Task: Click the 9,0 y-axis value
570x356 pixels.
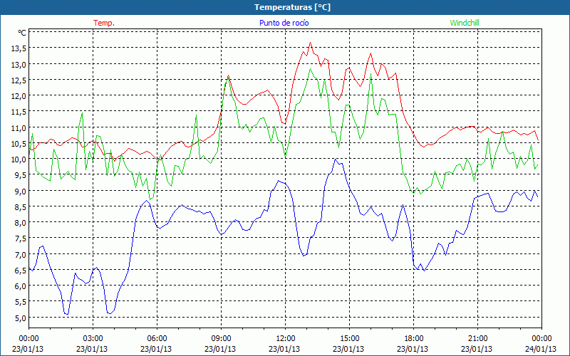Action: 21,191
